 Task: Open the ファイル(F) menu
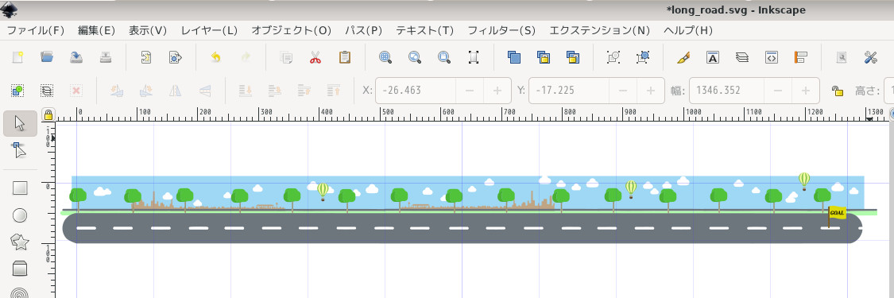tap(35, 30)
